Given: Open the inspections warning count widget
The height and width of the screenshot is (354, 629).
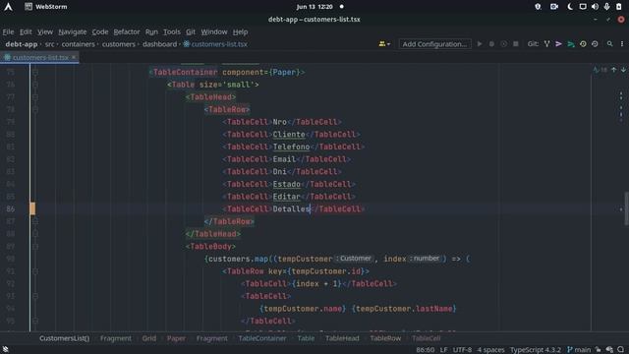Looking at the screenshot, I should click(x=600, y=70).
